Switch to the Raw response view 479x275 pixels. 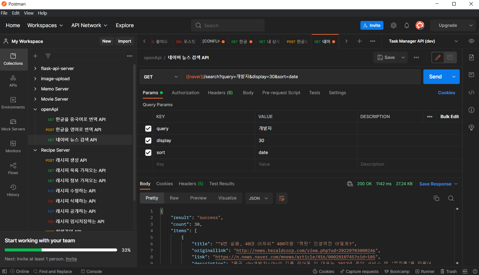point(174,198)
